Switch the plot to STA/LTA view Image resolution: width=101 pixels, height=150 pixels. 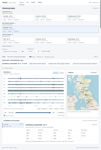[x=62, y=73]
